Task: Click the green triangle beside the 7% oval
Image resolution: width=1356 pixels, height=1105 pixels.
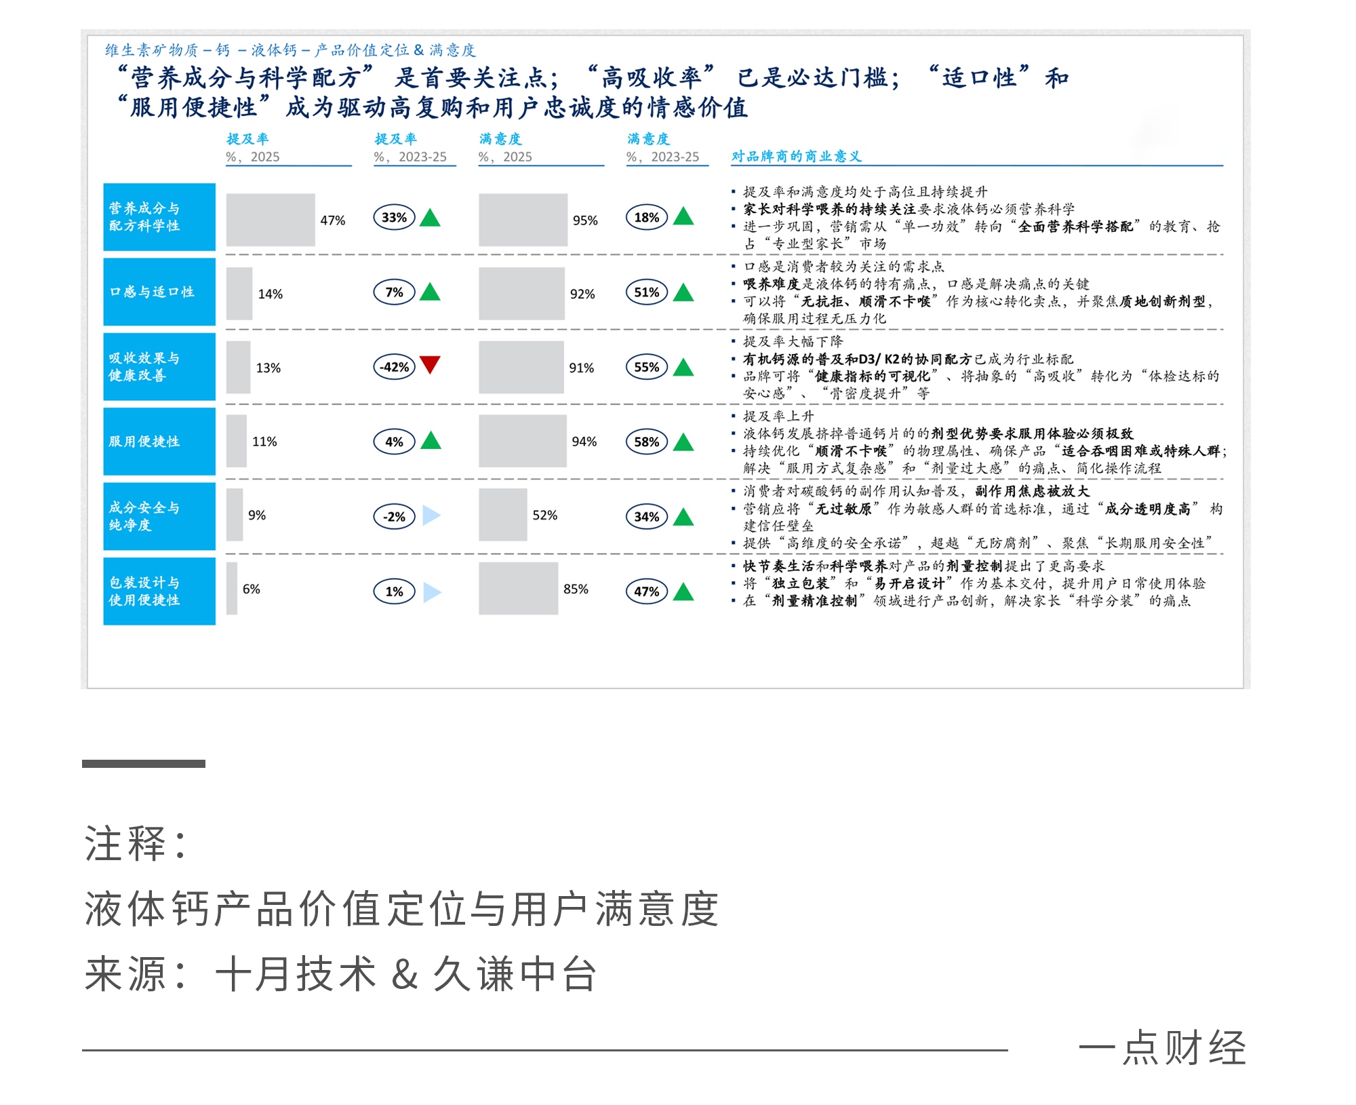Action: (430, 293)
